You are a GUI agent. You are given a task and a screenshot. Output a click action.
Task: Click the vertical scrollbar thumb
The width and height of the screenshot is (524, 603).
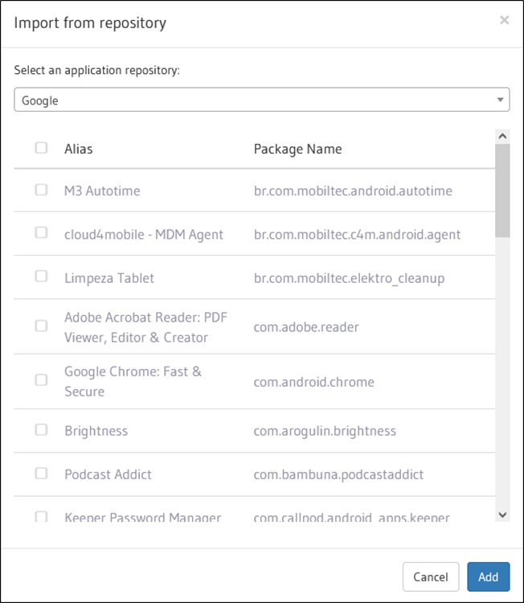[502, 191]
